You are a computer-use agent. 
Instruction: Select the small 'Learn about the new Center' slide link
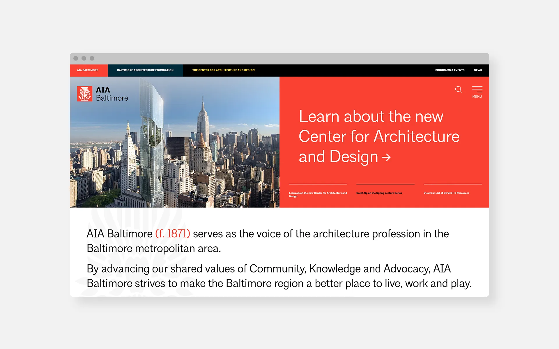(318, 195)
